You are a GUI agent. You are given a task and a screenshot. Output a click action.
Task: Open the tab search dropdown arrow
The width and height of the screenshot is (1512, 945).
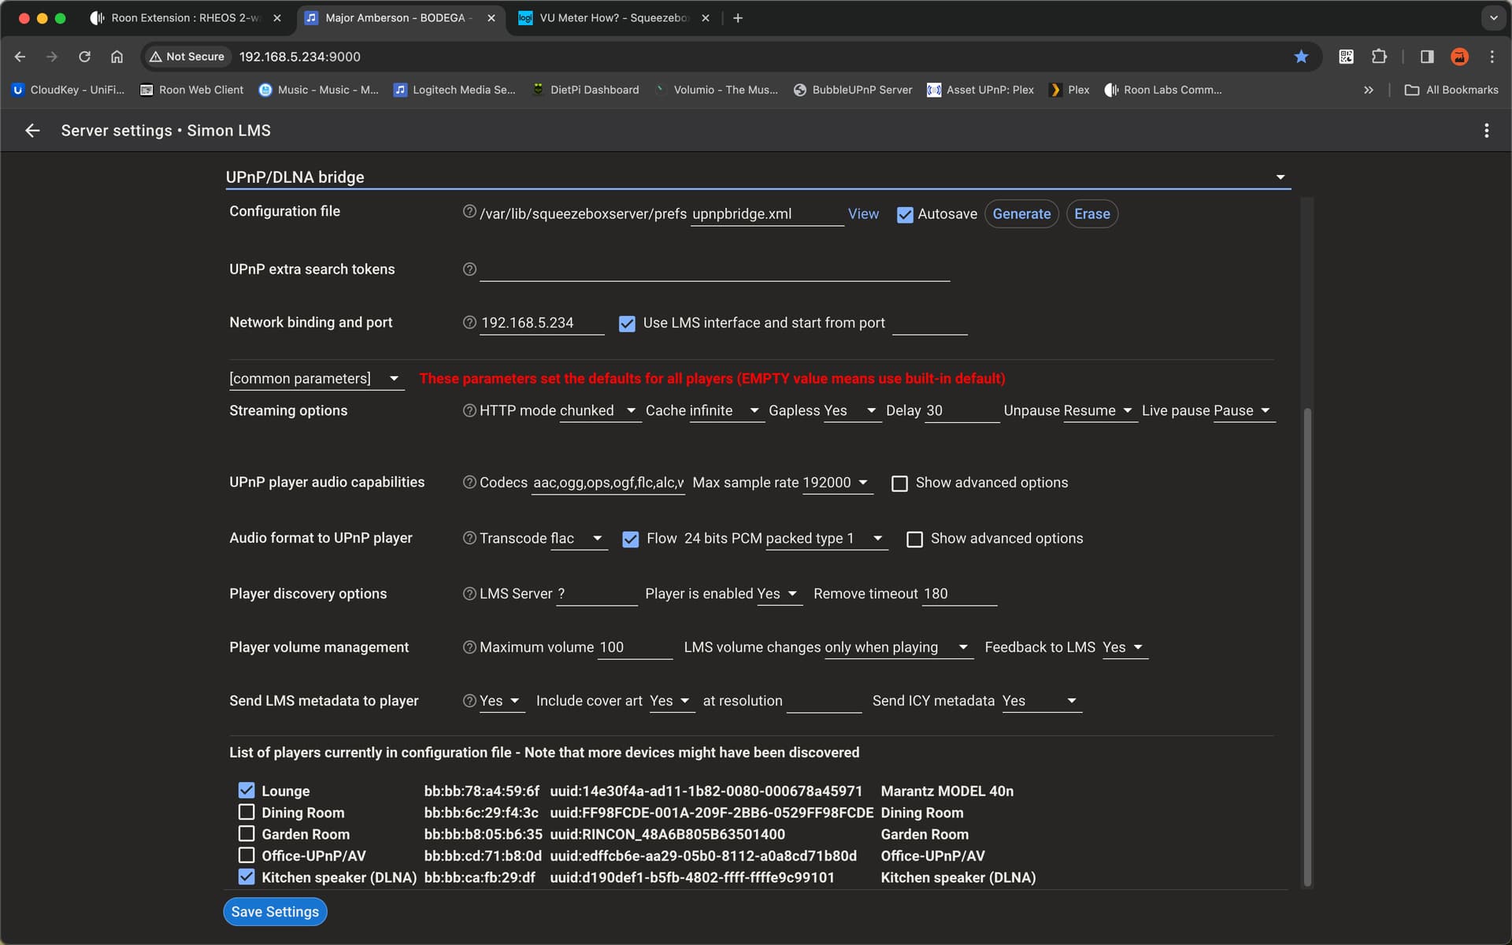[x=1493, y=18]
